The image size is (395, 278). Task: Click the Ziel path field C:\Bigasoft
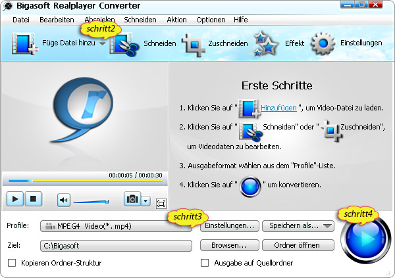click(x=116, y=246)
